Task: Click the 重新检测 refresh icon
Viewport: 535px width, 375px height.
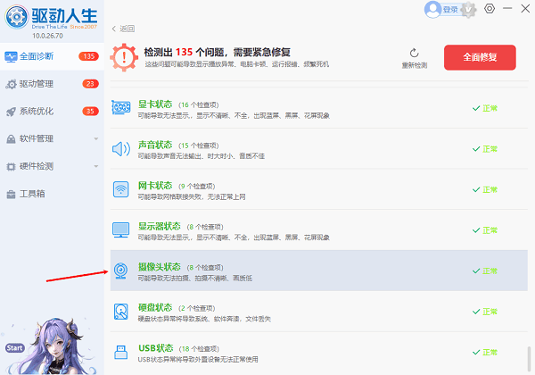Action: [415, 53]
